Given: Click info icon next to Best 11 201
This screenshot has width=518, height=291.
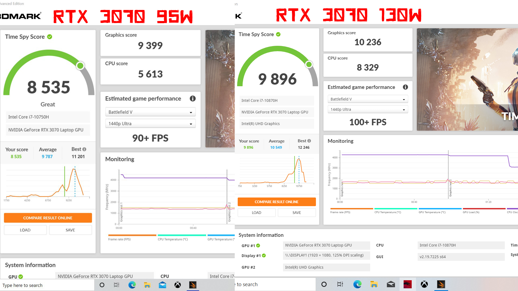Looking at the screenshot, I should [84, 149].
